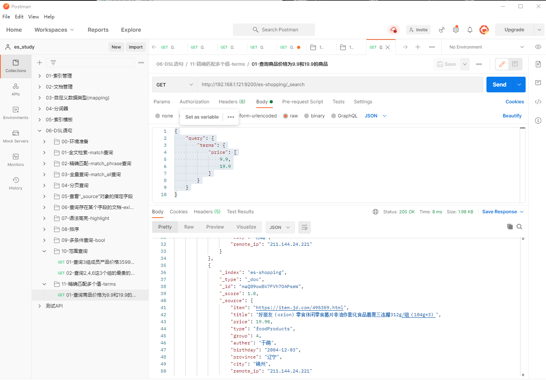Screen dimensions: 546x380
Task: Open the environment quick look eye icon
Action: click(x=538, y=47)
